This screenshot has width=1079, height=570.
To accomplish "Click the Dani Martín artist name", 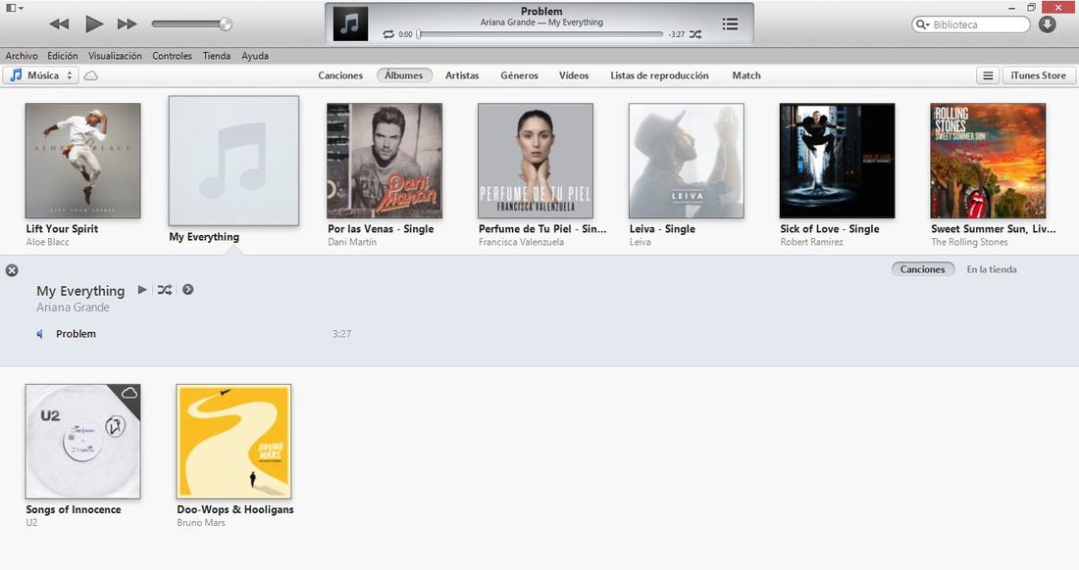I will point(351,242).
